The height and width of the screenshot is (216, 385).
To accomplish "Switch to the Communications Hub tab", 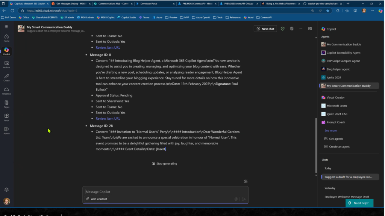I will click(113, 4).
